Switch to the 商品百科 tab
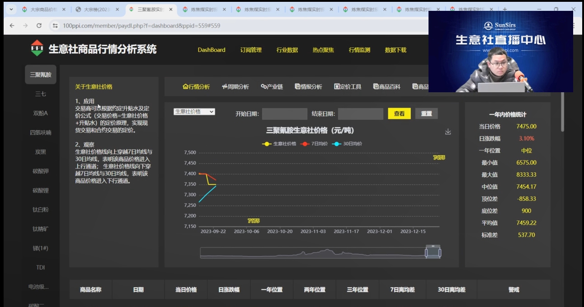 tap(387, 87)
